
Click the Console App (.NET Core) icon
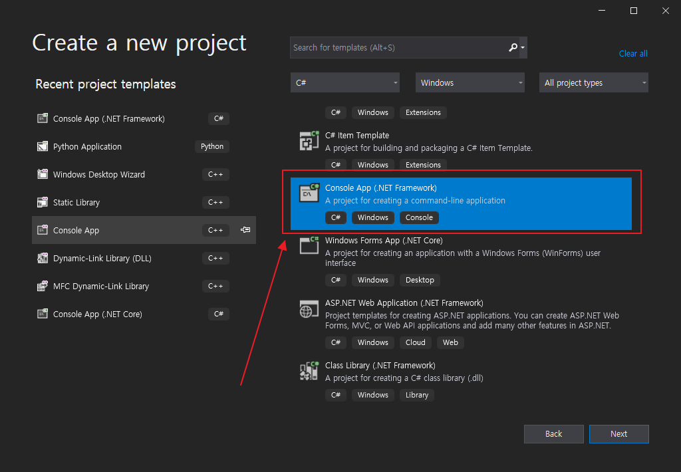43,314
